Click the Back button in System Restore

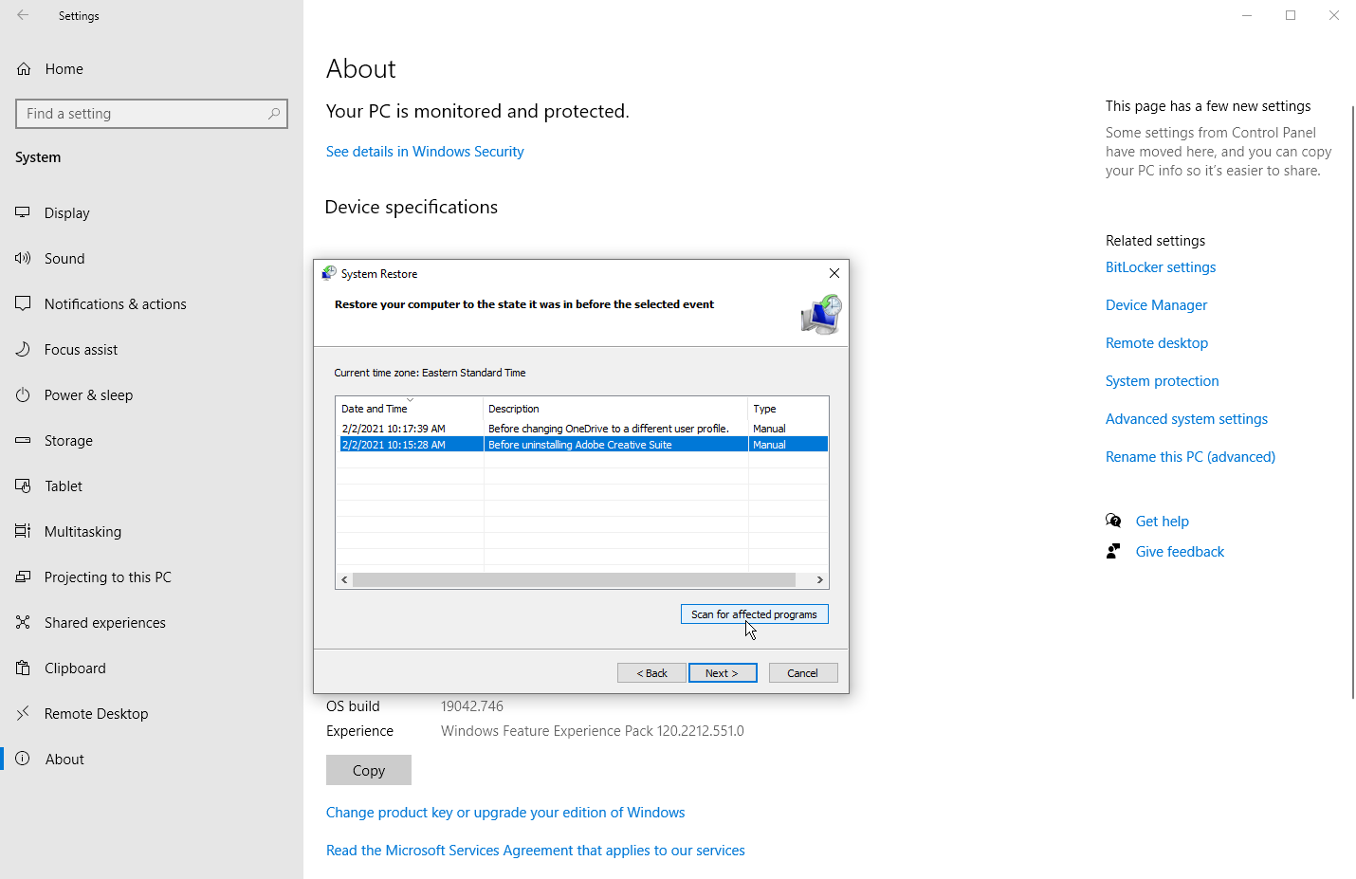click(x=651, y=673)
